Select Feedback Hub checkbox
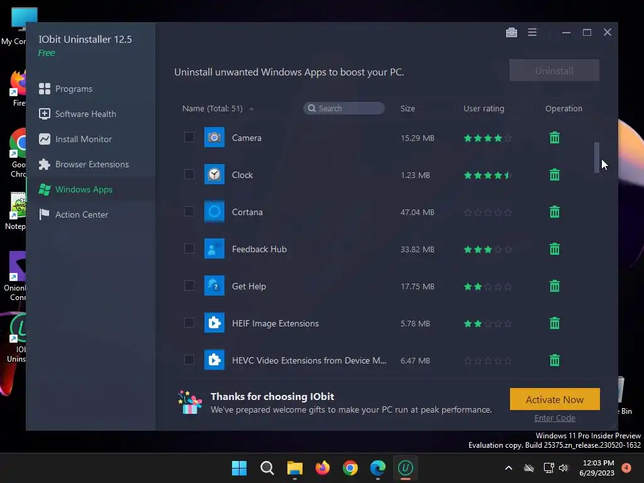644x483 pixels. [x=189, y=248]
